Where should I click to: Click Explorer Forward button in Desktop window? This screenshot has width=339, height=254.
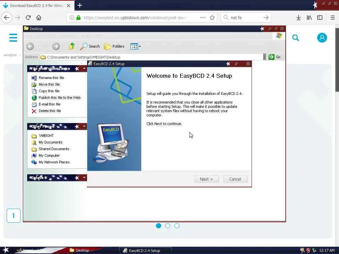pyautogui.click(x=56, y=46)
